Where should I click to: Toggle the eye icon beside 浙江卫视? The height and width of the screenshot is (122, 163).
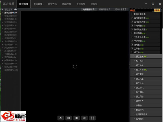[15, 10]
